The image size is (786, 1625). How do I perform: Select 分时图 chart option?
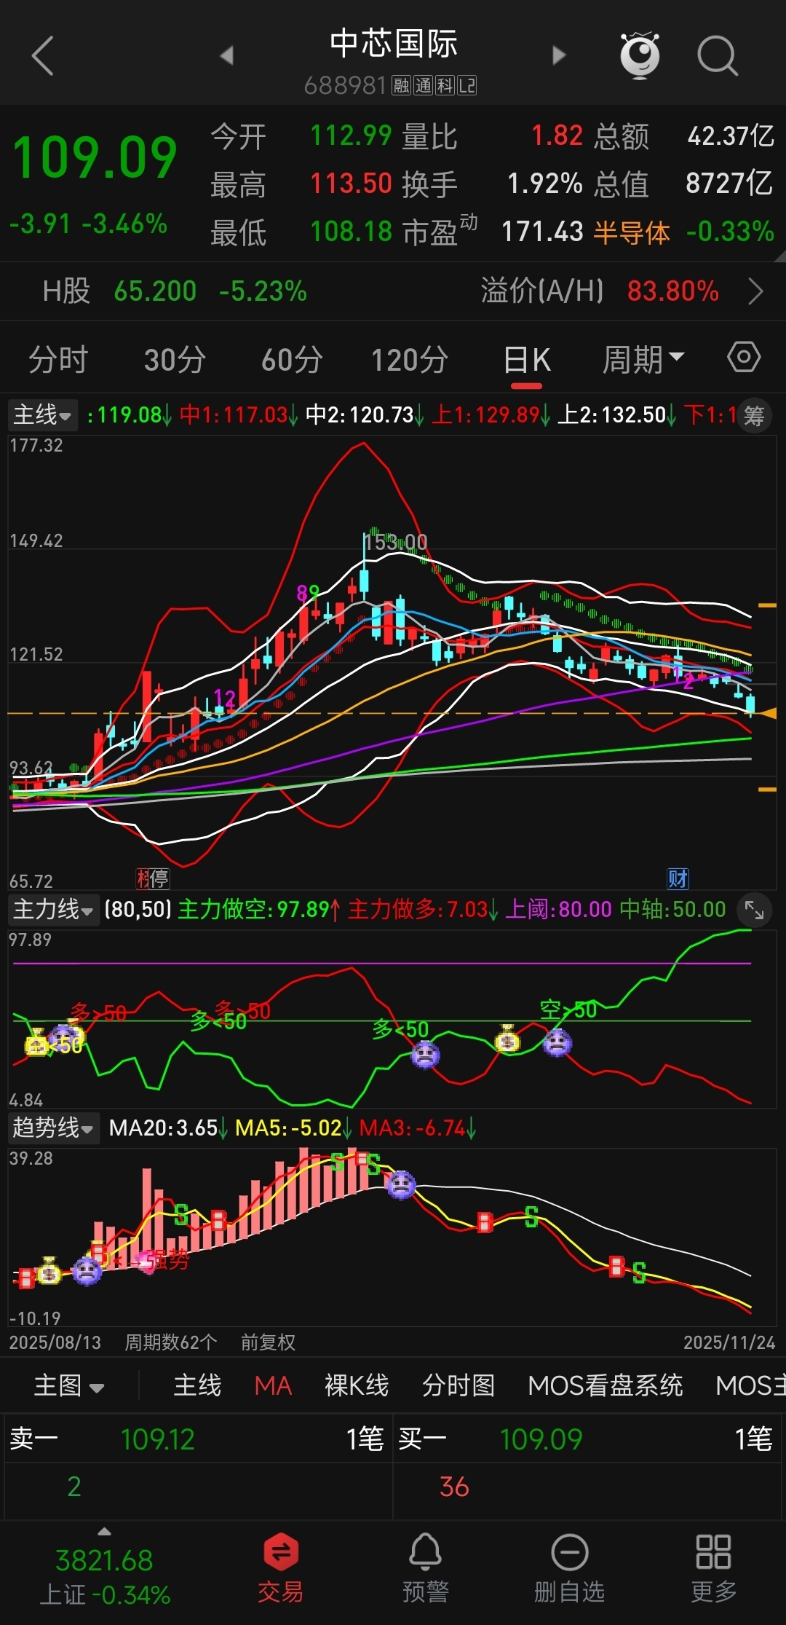[458, 1385]
